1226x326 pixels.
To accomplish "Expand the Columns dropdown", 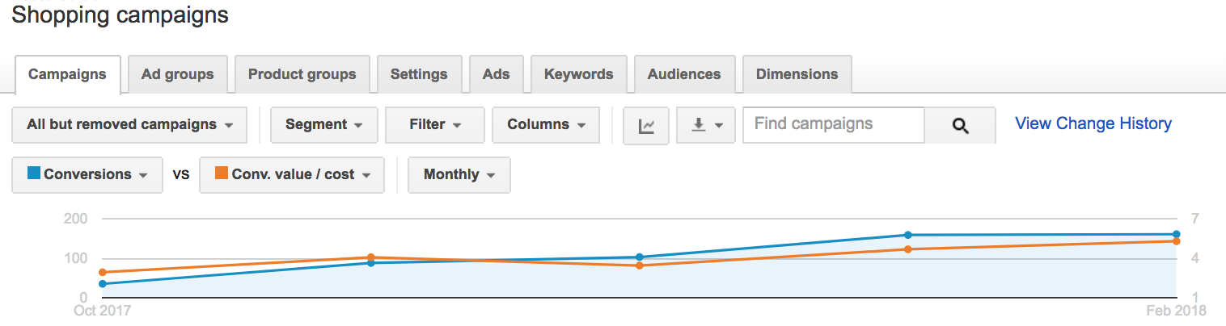I will point(546,125).
